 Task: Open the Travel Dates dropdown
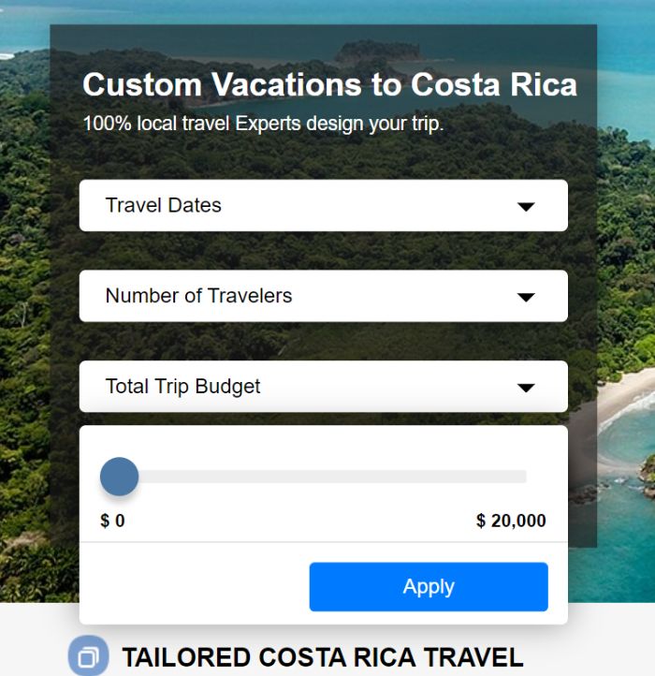324,205
